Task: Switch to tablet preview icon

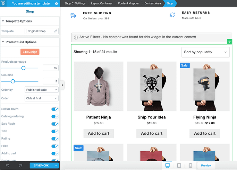Action: click(179, 165)
